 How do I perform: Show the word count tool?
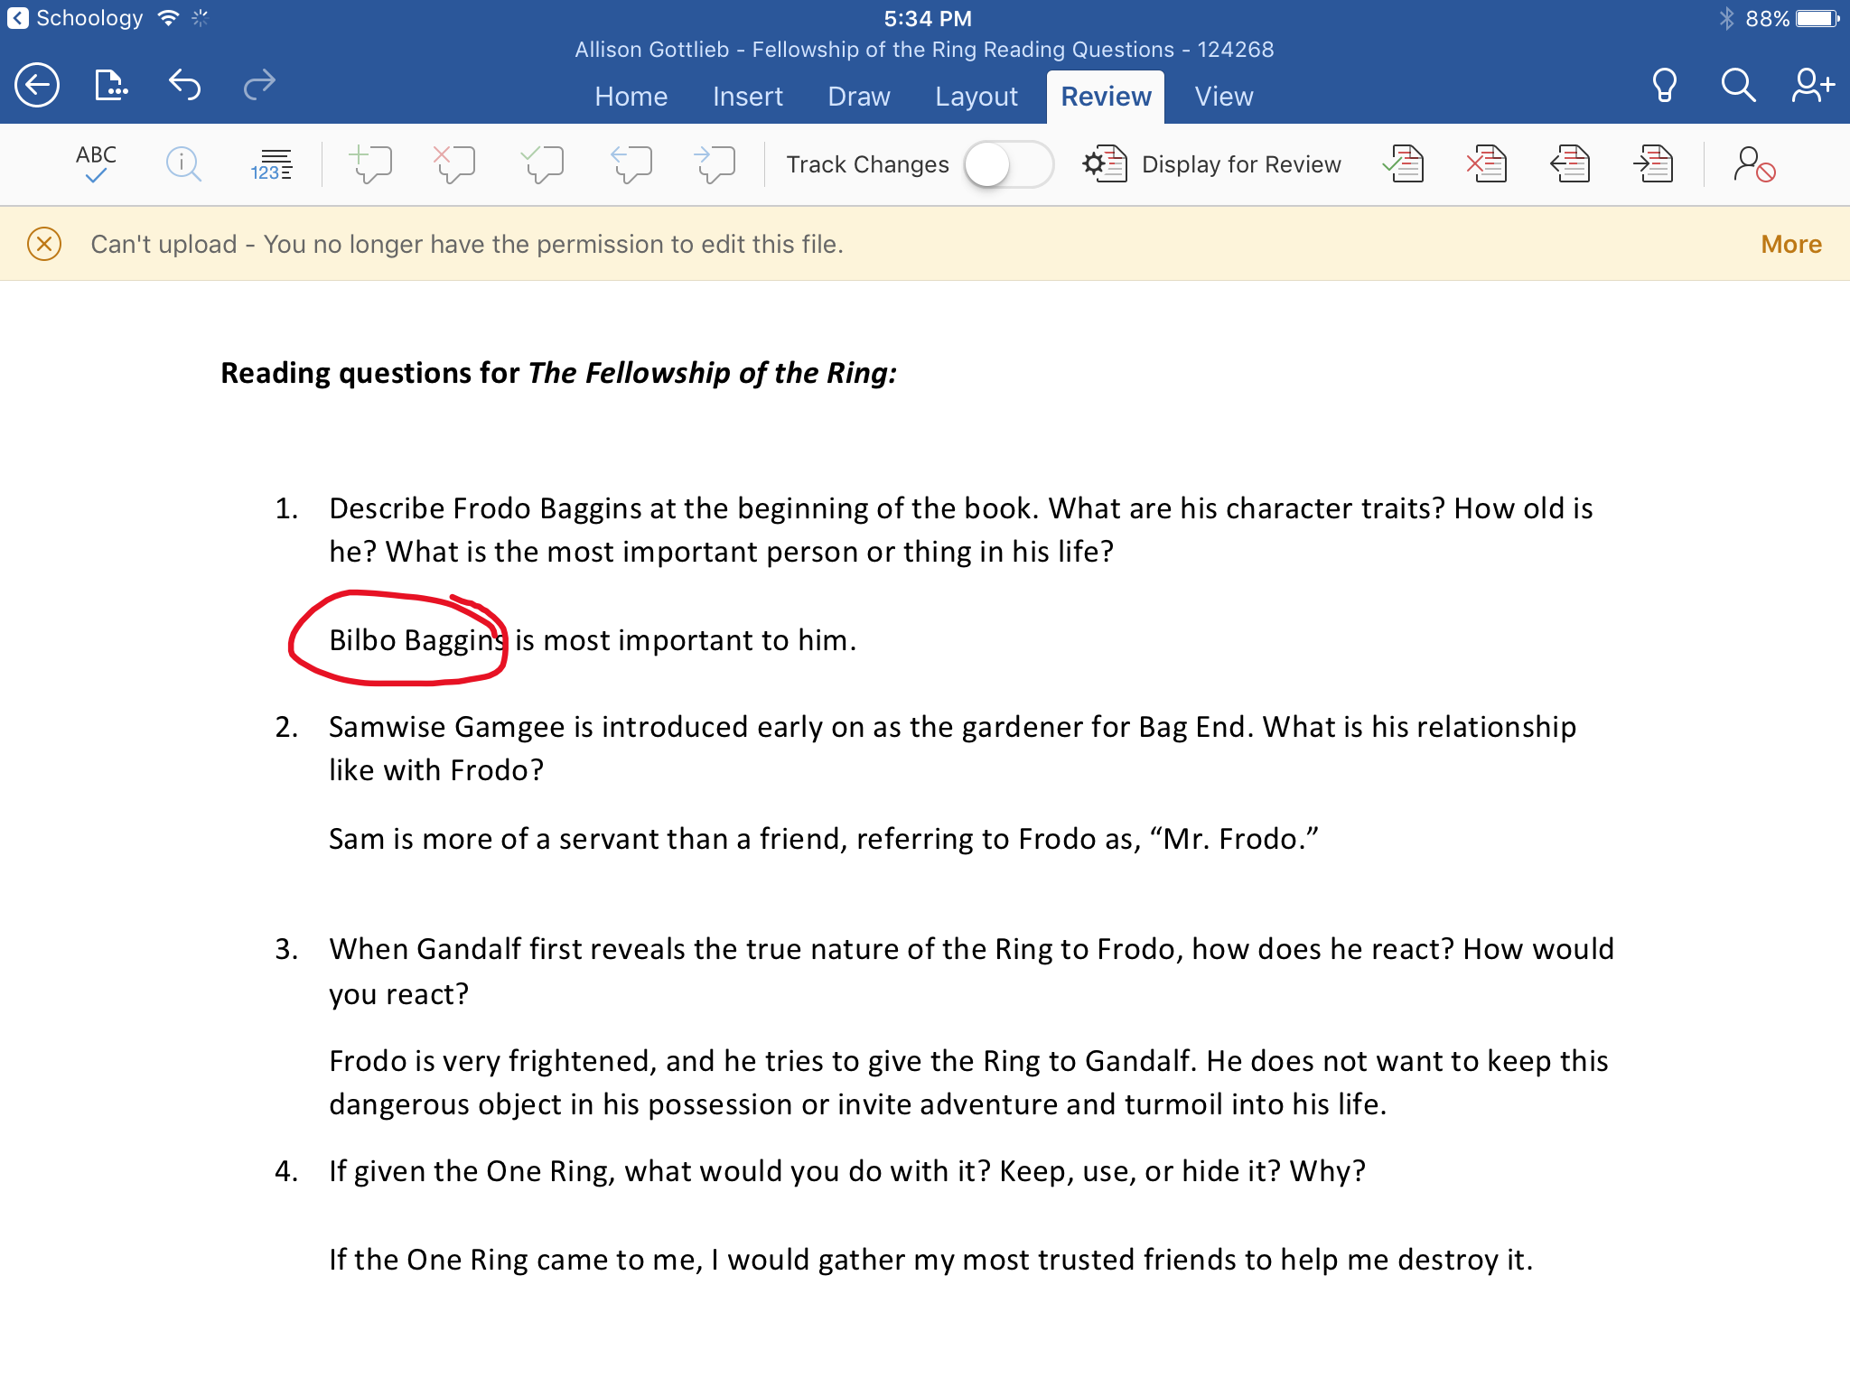point(271,164)
